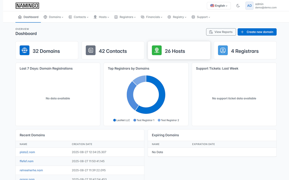Click the Registrars user nav icon
The height and width of the screenshot is (180, 289).
point(116,17)
